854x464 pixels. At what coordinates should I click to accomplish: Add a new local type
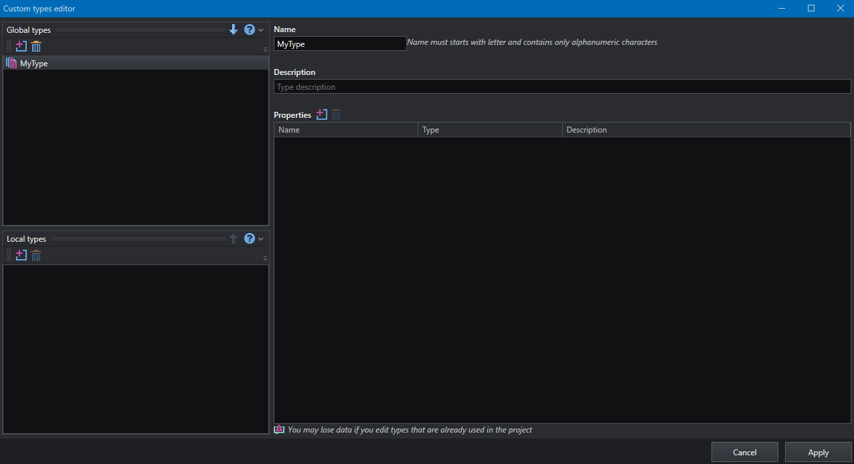tap(21, 255)
